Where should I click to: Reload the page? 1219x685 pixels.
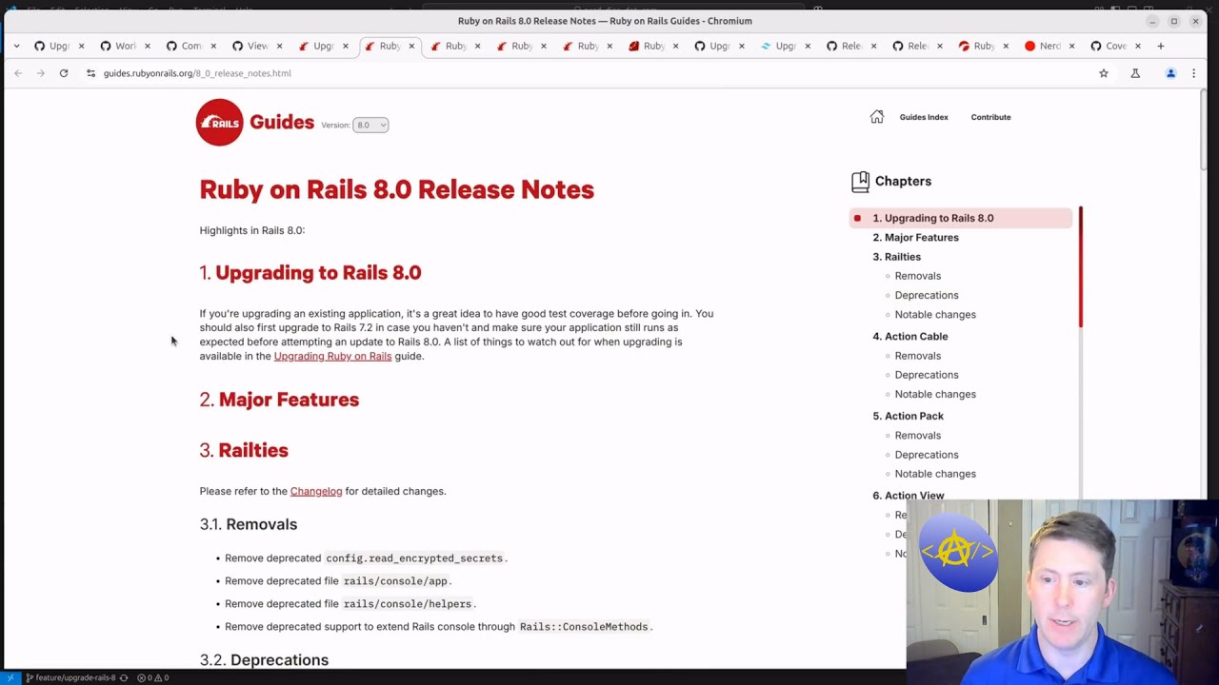[64, 73]
